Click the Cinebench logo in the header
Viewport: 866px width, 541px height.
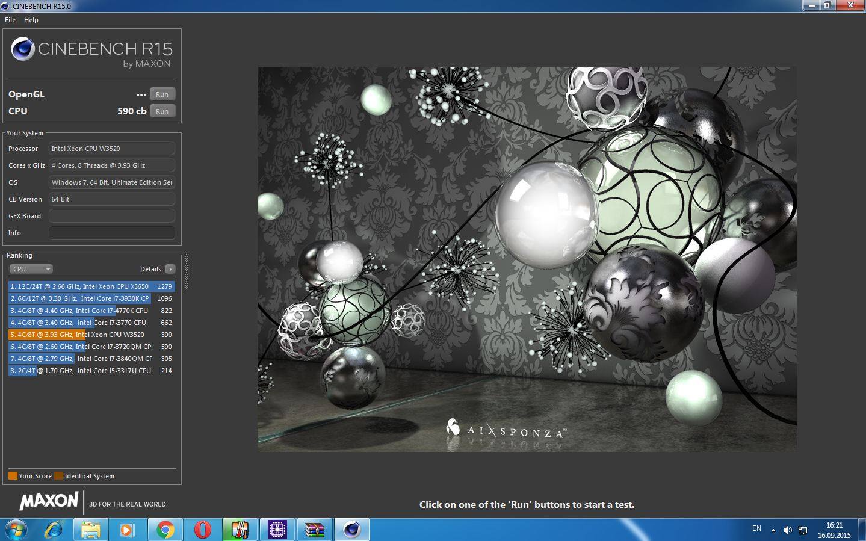(23, 49)
